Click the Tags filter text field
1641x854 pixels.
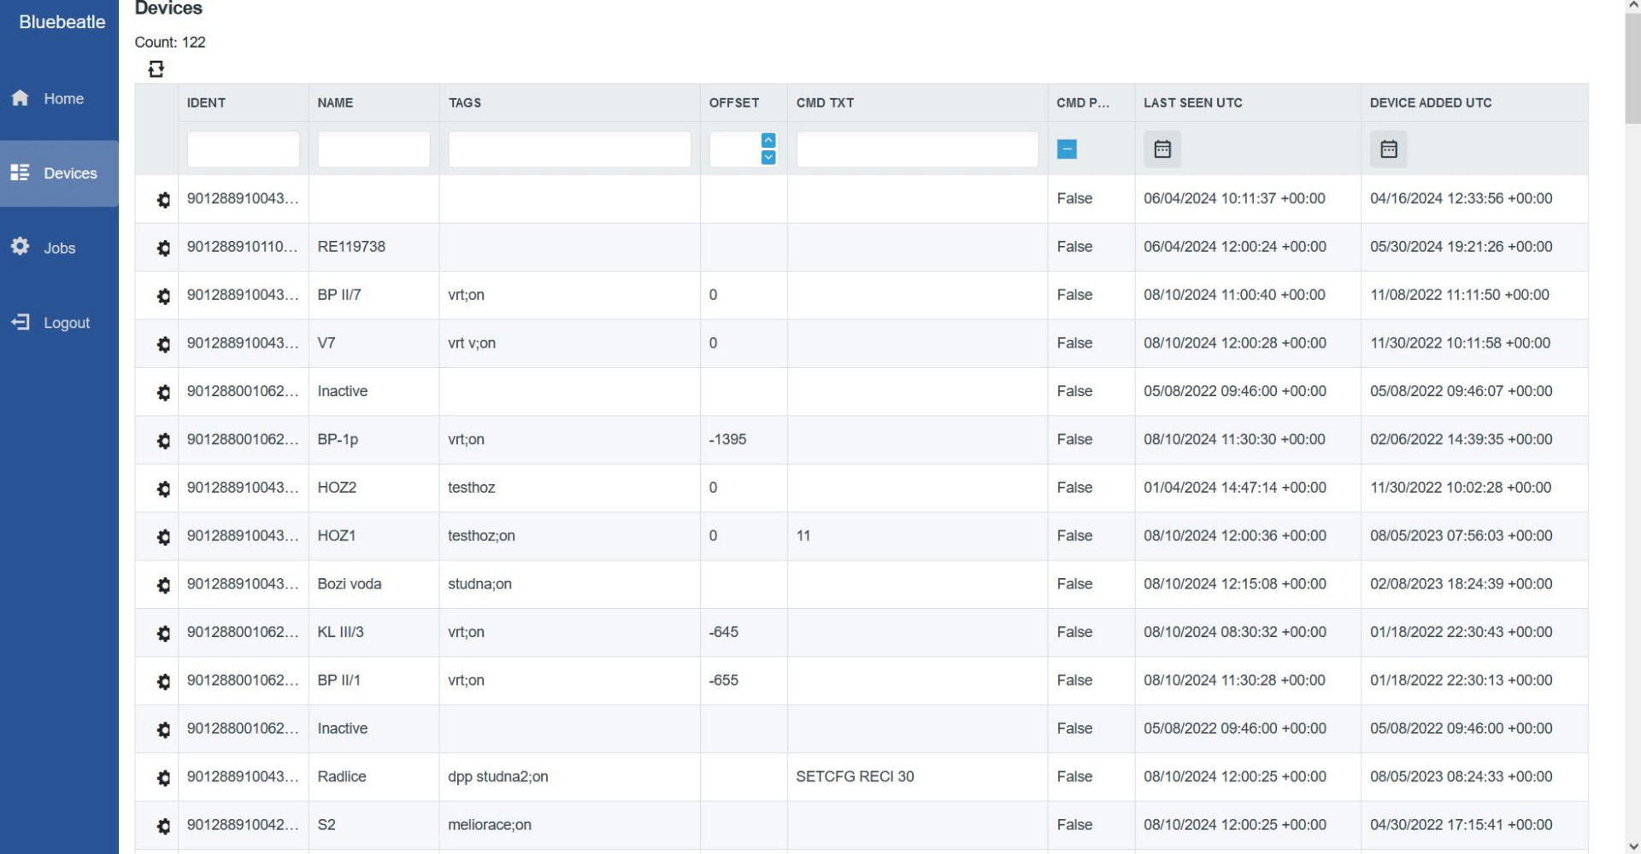(x=569, y=149)
